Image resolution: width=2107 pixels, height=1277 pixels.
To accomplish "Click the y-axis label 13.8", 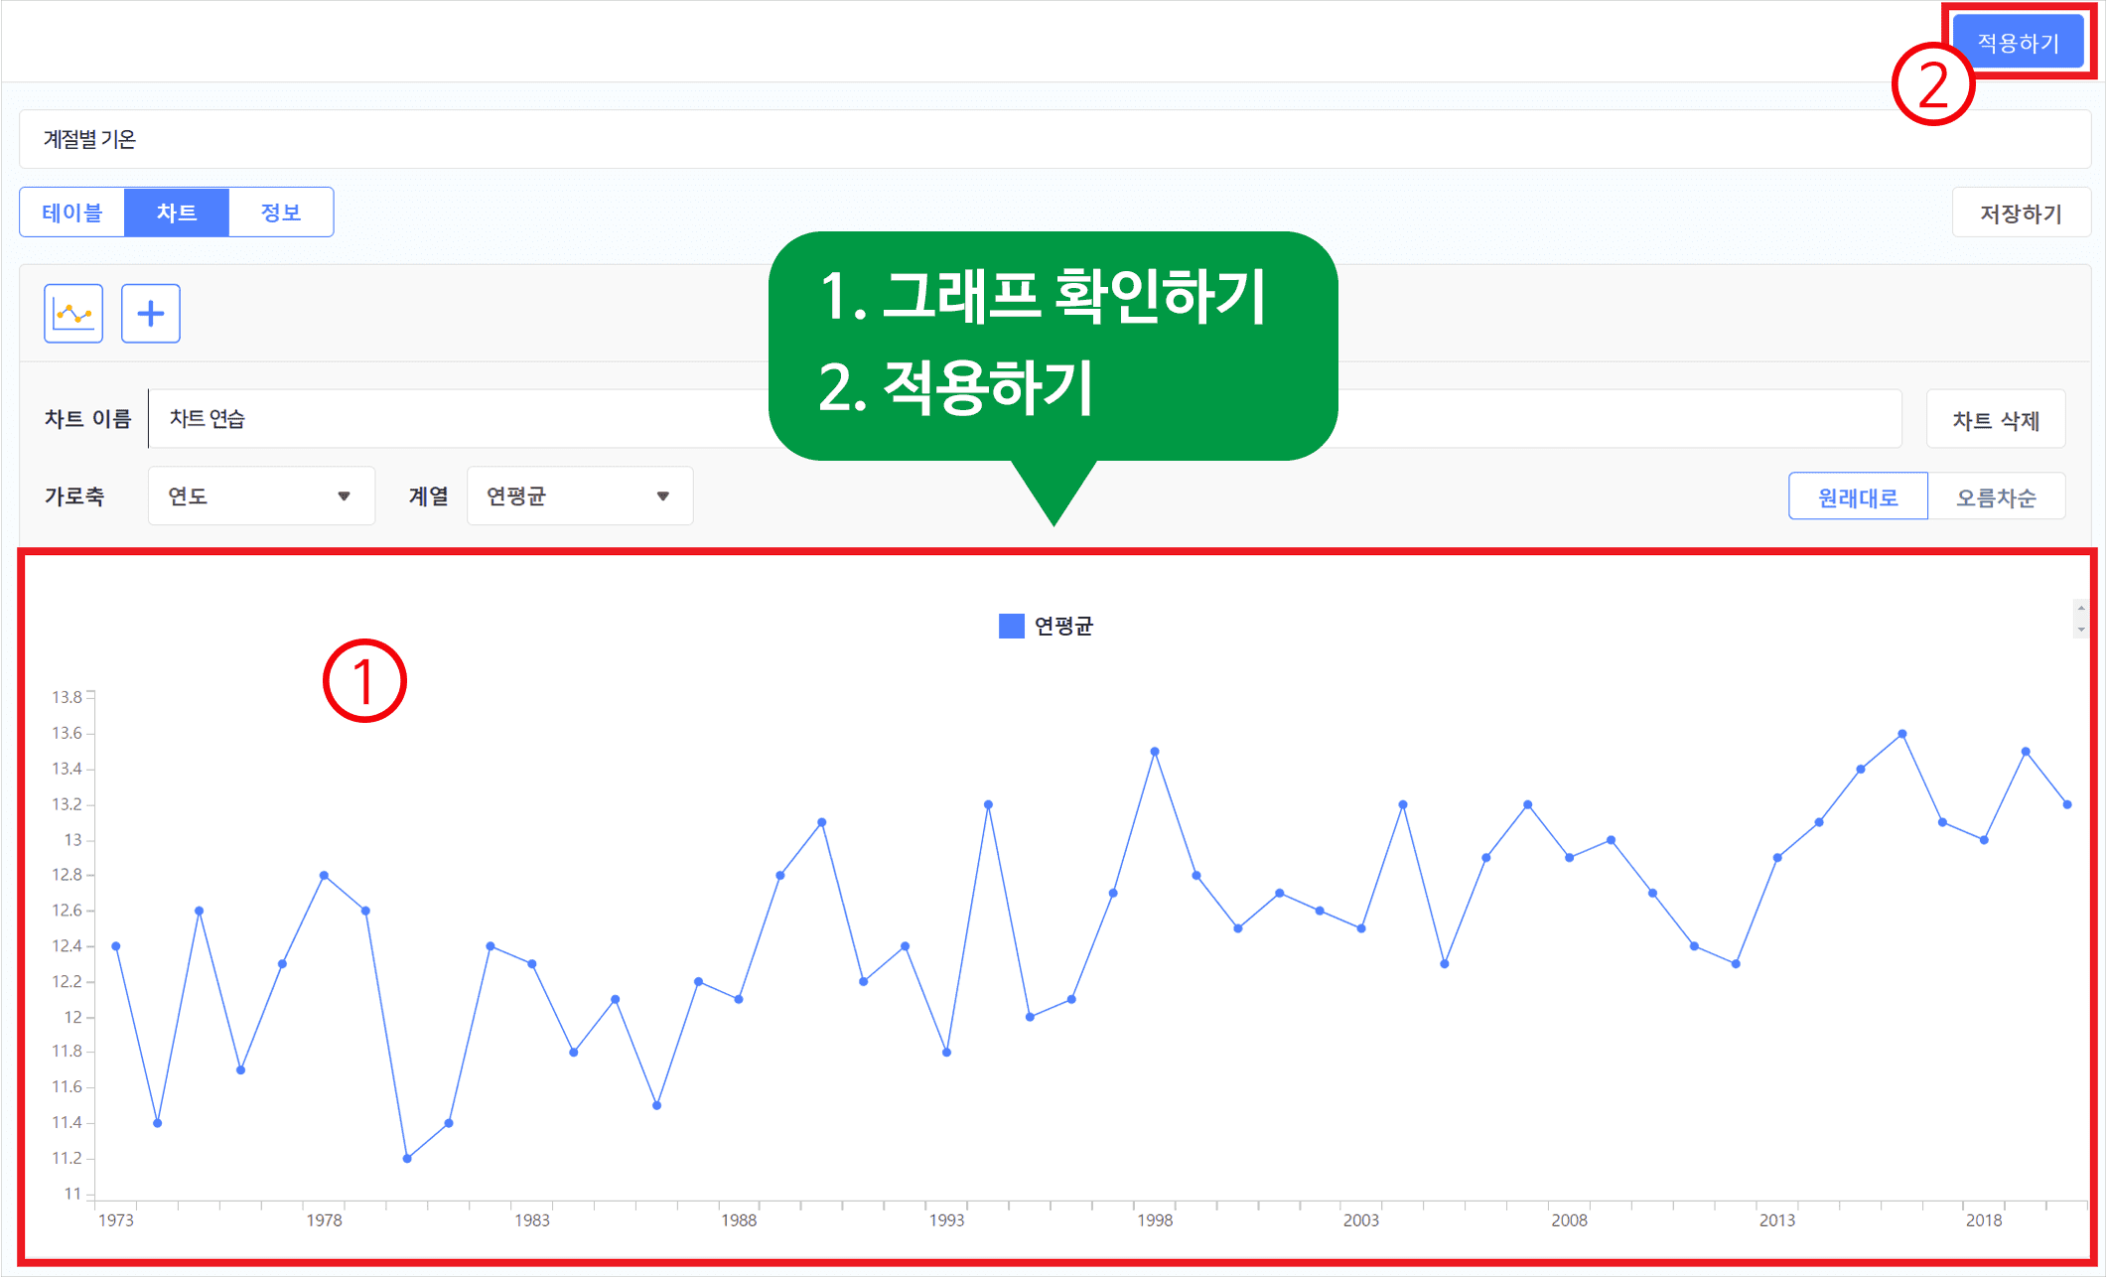I will (68, 697).
